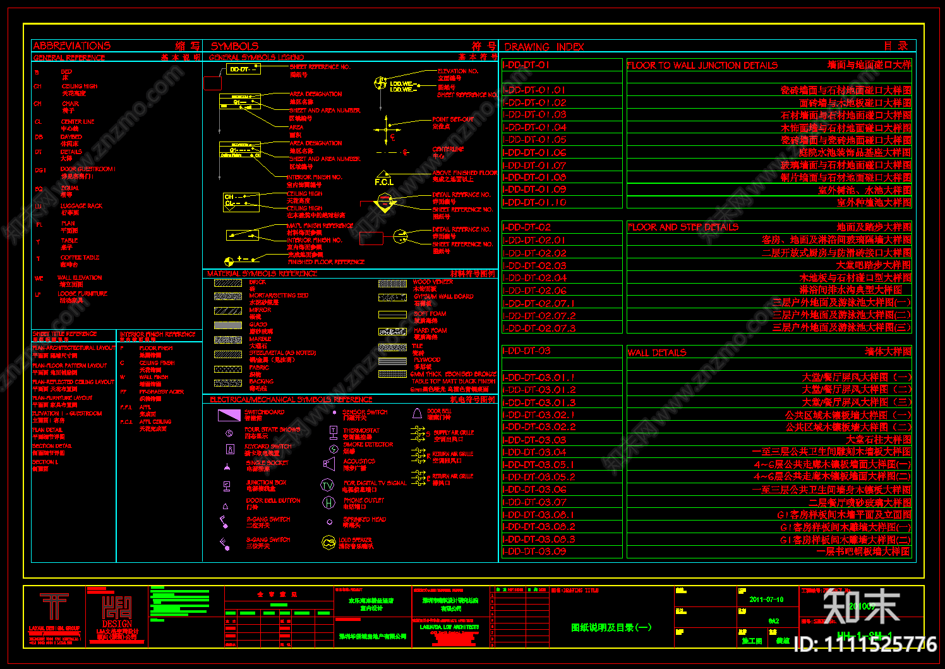Click the Switchboard legend symbol

pos(229,415)
